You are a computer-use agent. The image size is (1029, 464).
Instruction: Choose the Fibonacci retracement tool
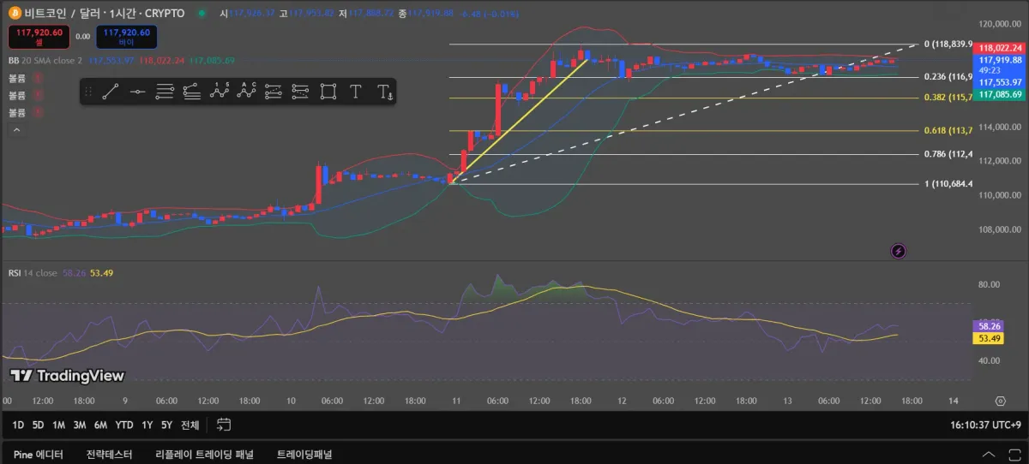(x=165, y=92)
